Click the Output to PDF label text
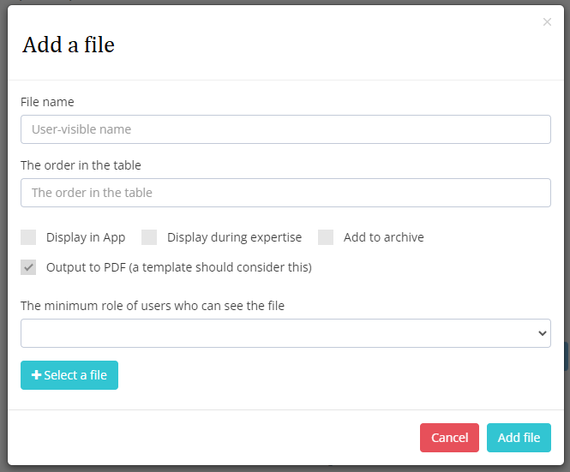This screenshot has height=472, width=570. [x=179, y=267]
